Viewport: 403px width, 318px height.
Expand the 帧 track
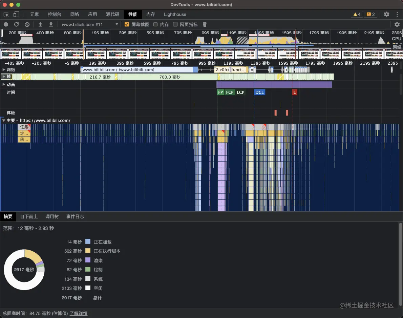pos(4,77)
